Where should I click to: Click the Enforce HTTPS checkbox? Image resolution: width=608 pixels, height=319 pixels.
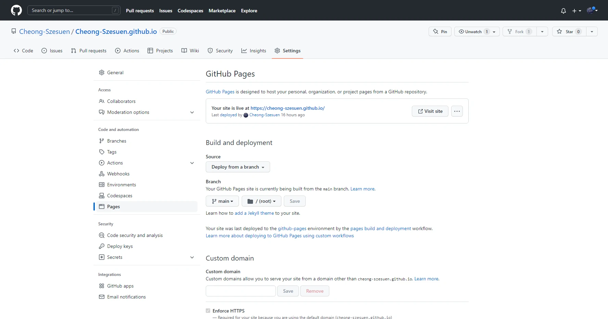[208, 310]
